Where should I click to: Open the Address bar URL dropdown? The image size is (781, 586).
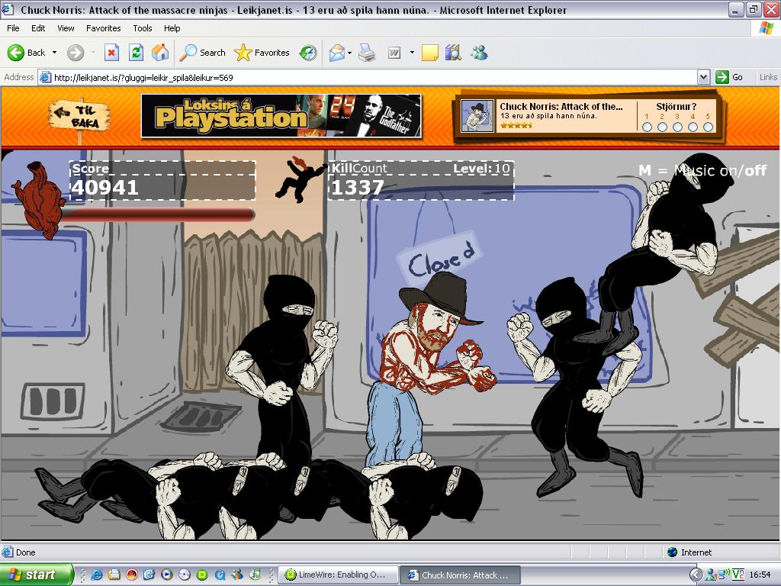703,77
